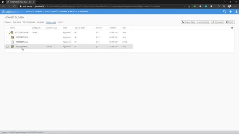Open the History tab

(x=60, y=22)
